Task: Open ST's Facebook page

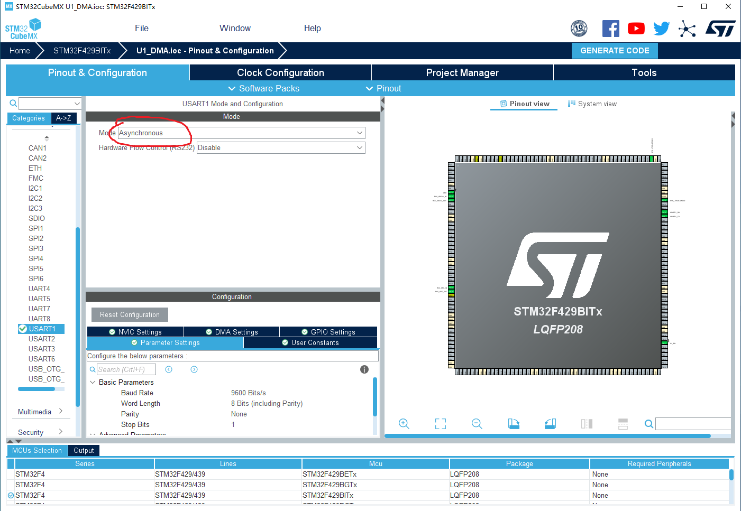Action: click(611, 28)
